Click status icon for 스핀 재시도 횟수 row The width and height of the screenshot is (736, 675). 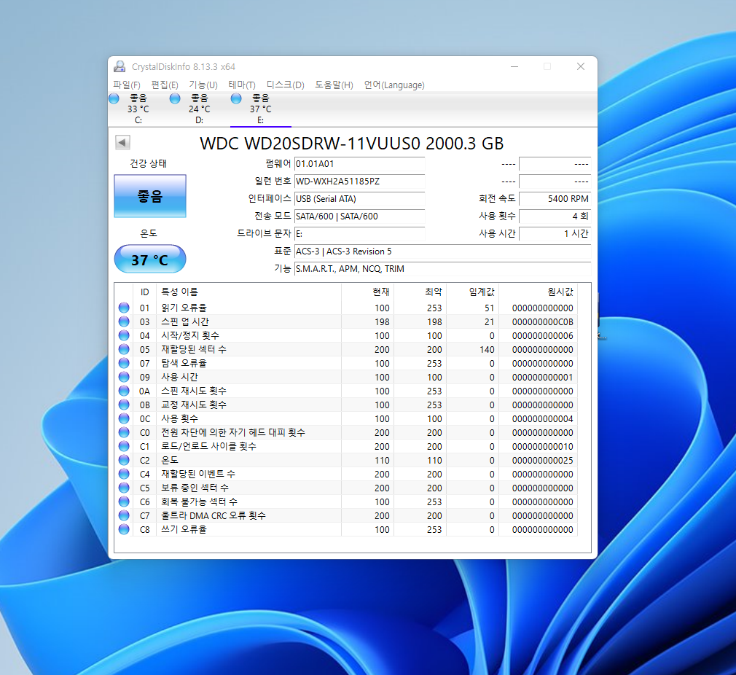pos(124,391)
